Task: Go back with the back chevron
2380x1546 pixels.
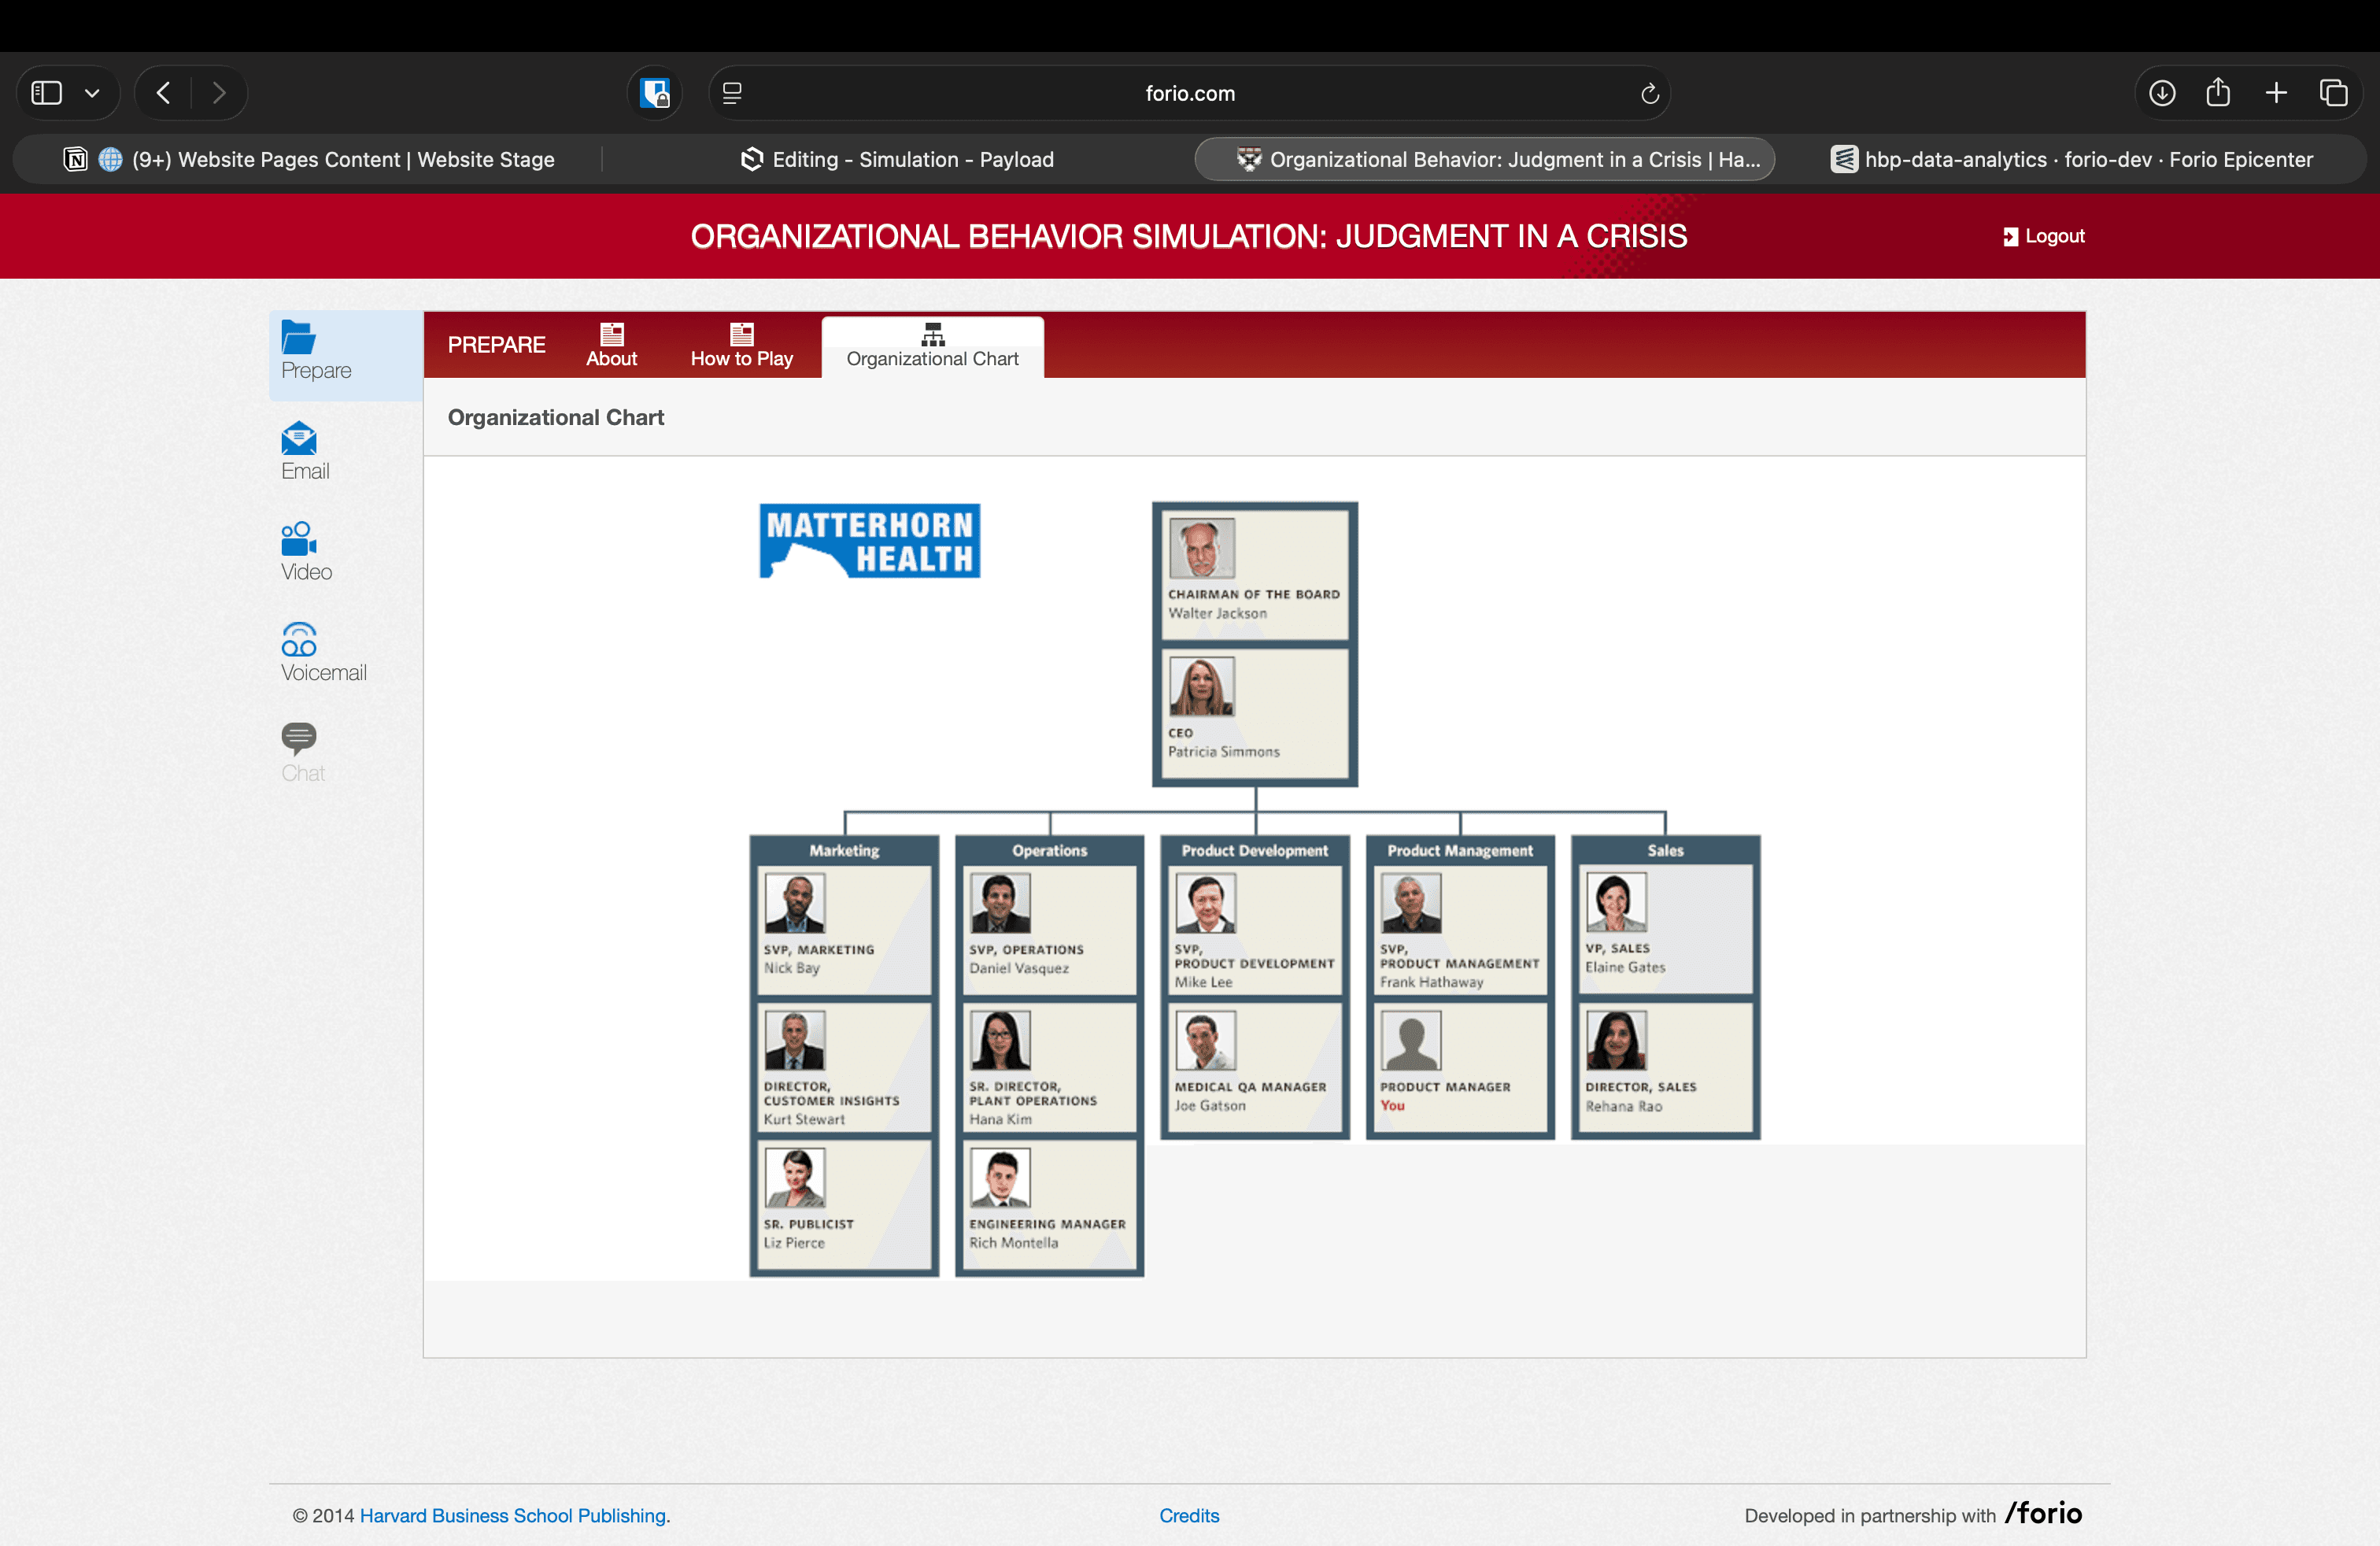Action: click(x=164, y=94)
